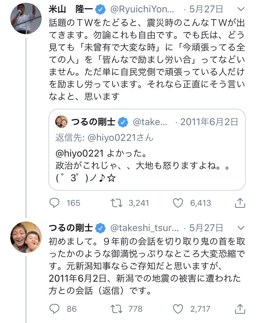256x323 pixels.
Task: Tap small avatar in quoted tweet
Action: coord(61,122)
